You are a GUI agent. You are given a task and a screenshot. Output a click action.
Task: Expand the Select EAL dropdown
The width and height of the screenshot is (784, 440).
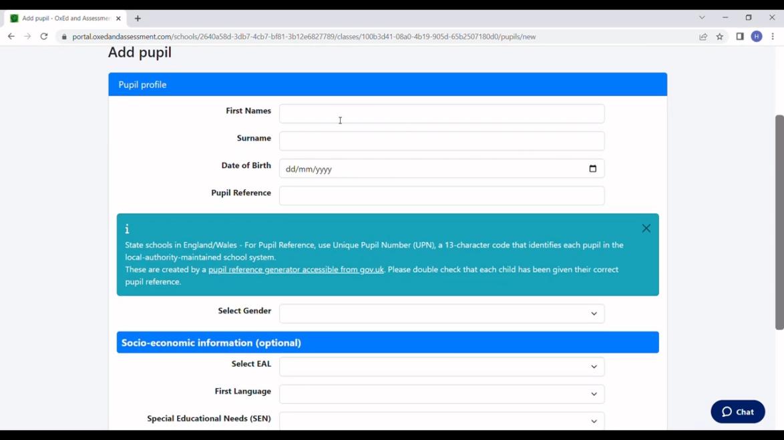tap(441, 367)
